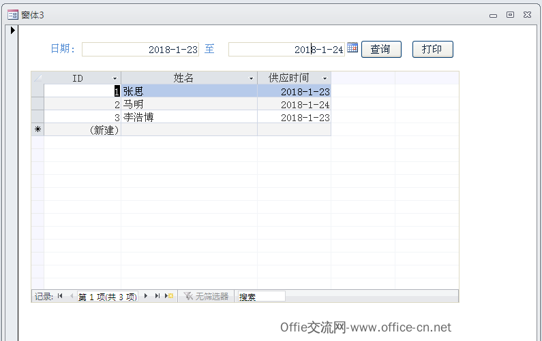Go to previous record navigation button
The image size is (542, 341).
click(x=71, y=296)
